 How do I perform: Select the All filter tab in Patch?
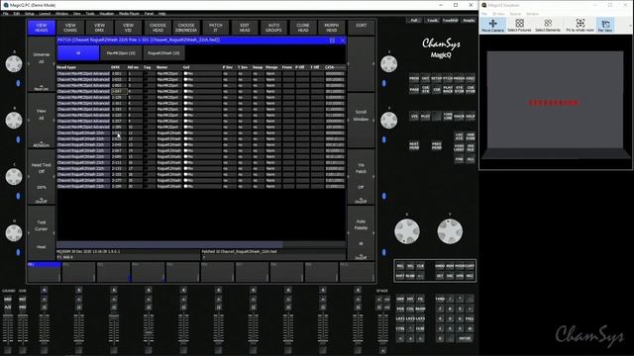(78, 52)
